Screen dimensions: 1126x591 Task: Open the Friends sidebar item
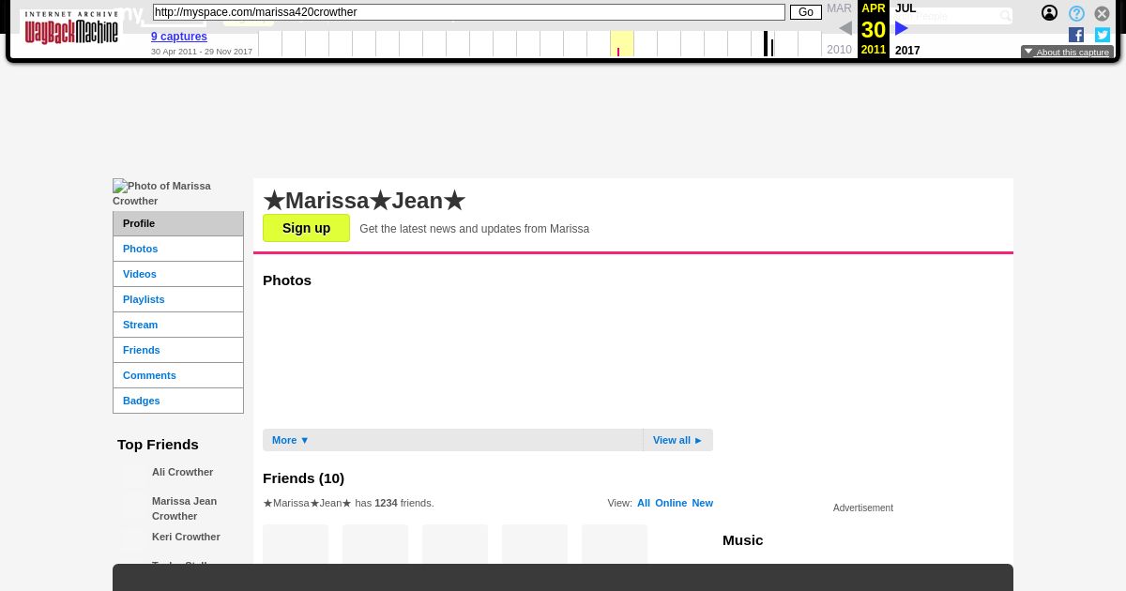pos(178,350)
